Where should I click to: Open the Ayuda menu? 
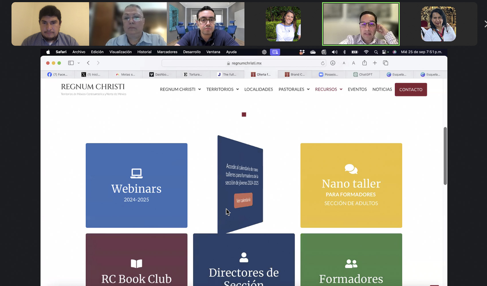[x=231, y=52]
